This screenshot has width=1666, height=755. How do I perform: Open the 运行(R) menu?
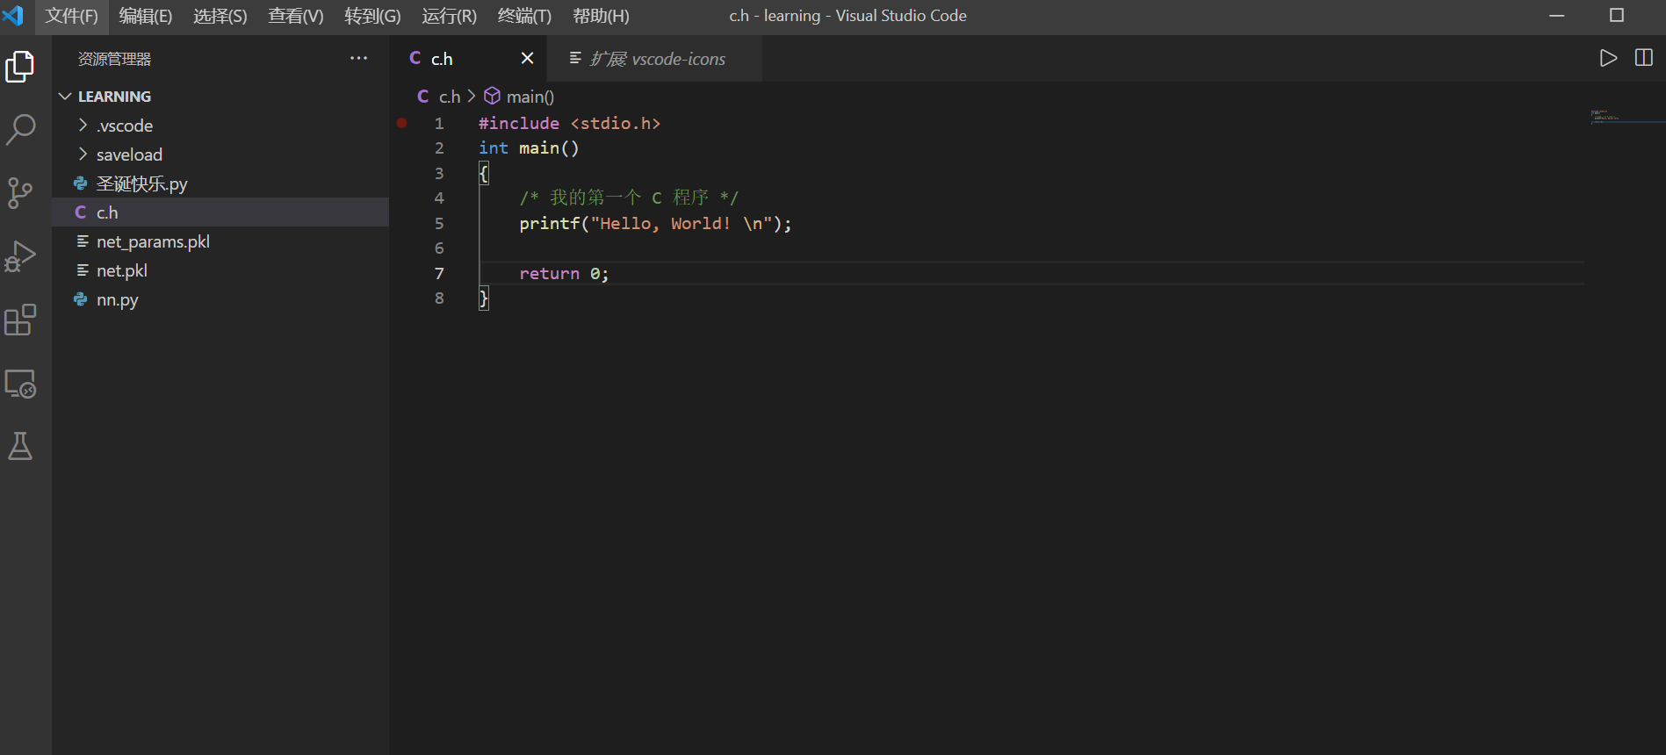pos(449,16)
